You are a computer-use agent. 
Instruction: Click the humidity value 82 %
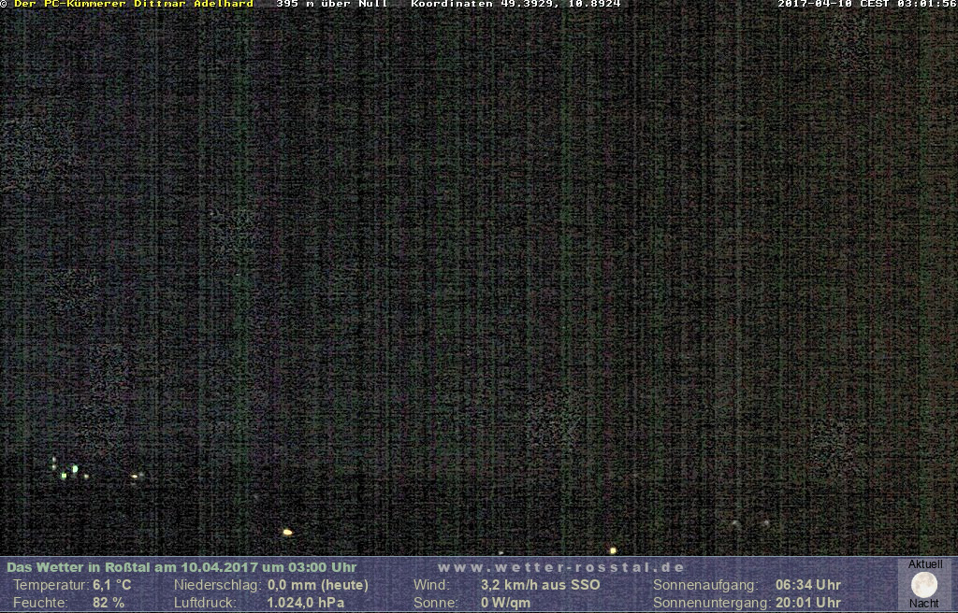(109, 603)
